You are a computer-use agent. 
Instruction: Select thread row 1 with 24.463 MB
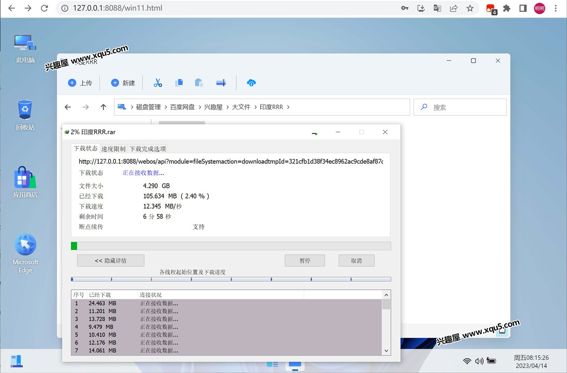[x=227, y=303]
